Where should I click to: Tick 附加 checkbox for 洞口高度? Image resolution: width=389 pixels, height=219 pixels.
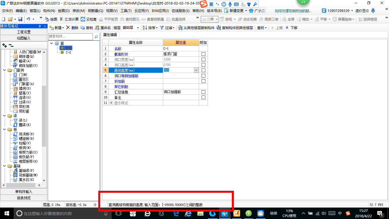pos(203,65)
